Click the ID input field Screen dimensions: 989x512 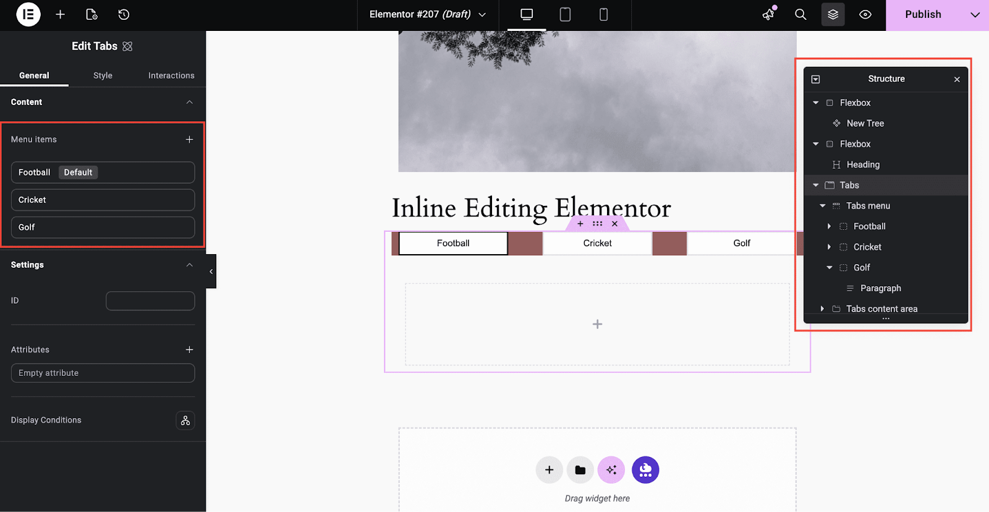(150, 301)
